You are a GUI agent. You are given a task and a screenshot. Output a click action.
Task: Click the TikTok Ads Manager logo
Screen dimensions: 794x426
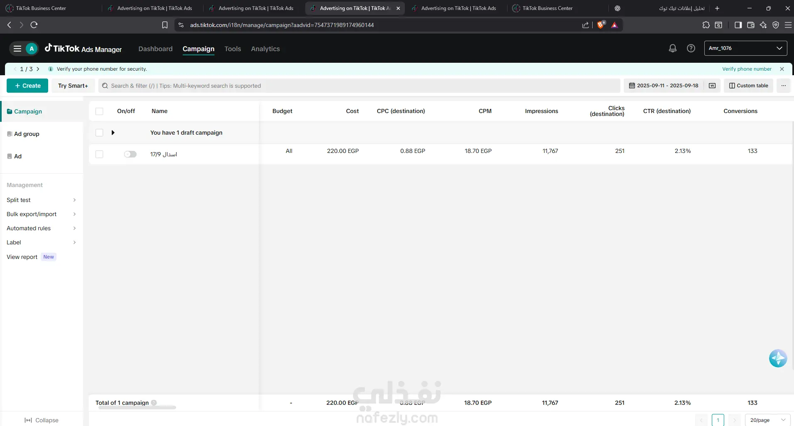pos(83,49)
